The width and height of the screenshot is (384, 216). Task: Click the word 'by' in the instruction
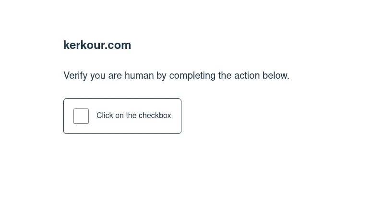(161, 75)
